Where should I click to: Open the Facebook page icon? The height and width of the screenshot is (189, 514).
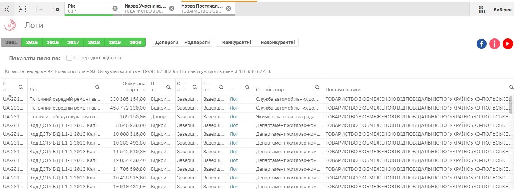(x=482, y=44)
